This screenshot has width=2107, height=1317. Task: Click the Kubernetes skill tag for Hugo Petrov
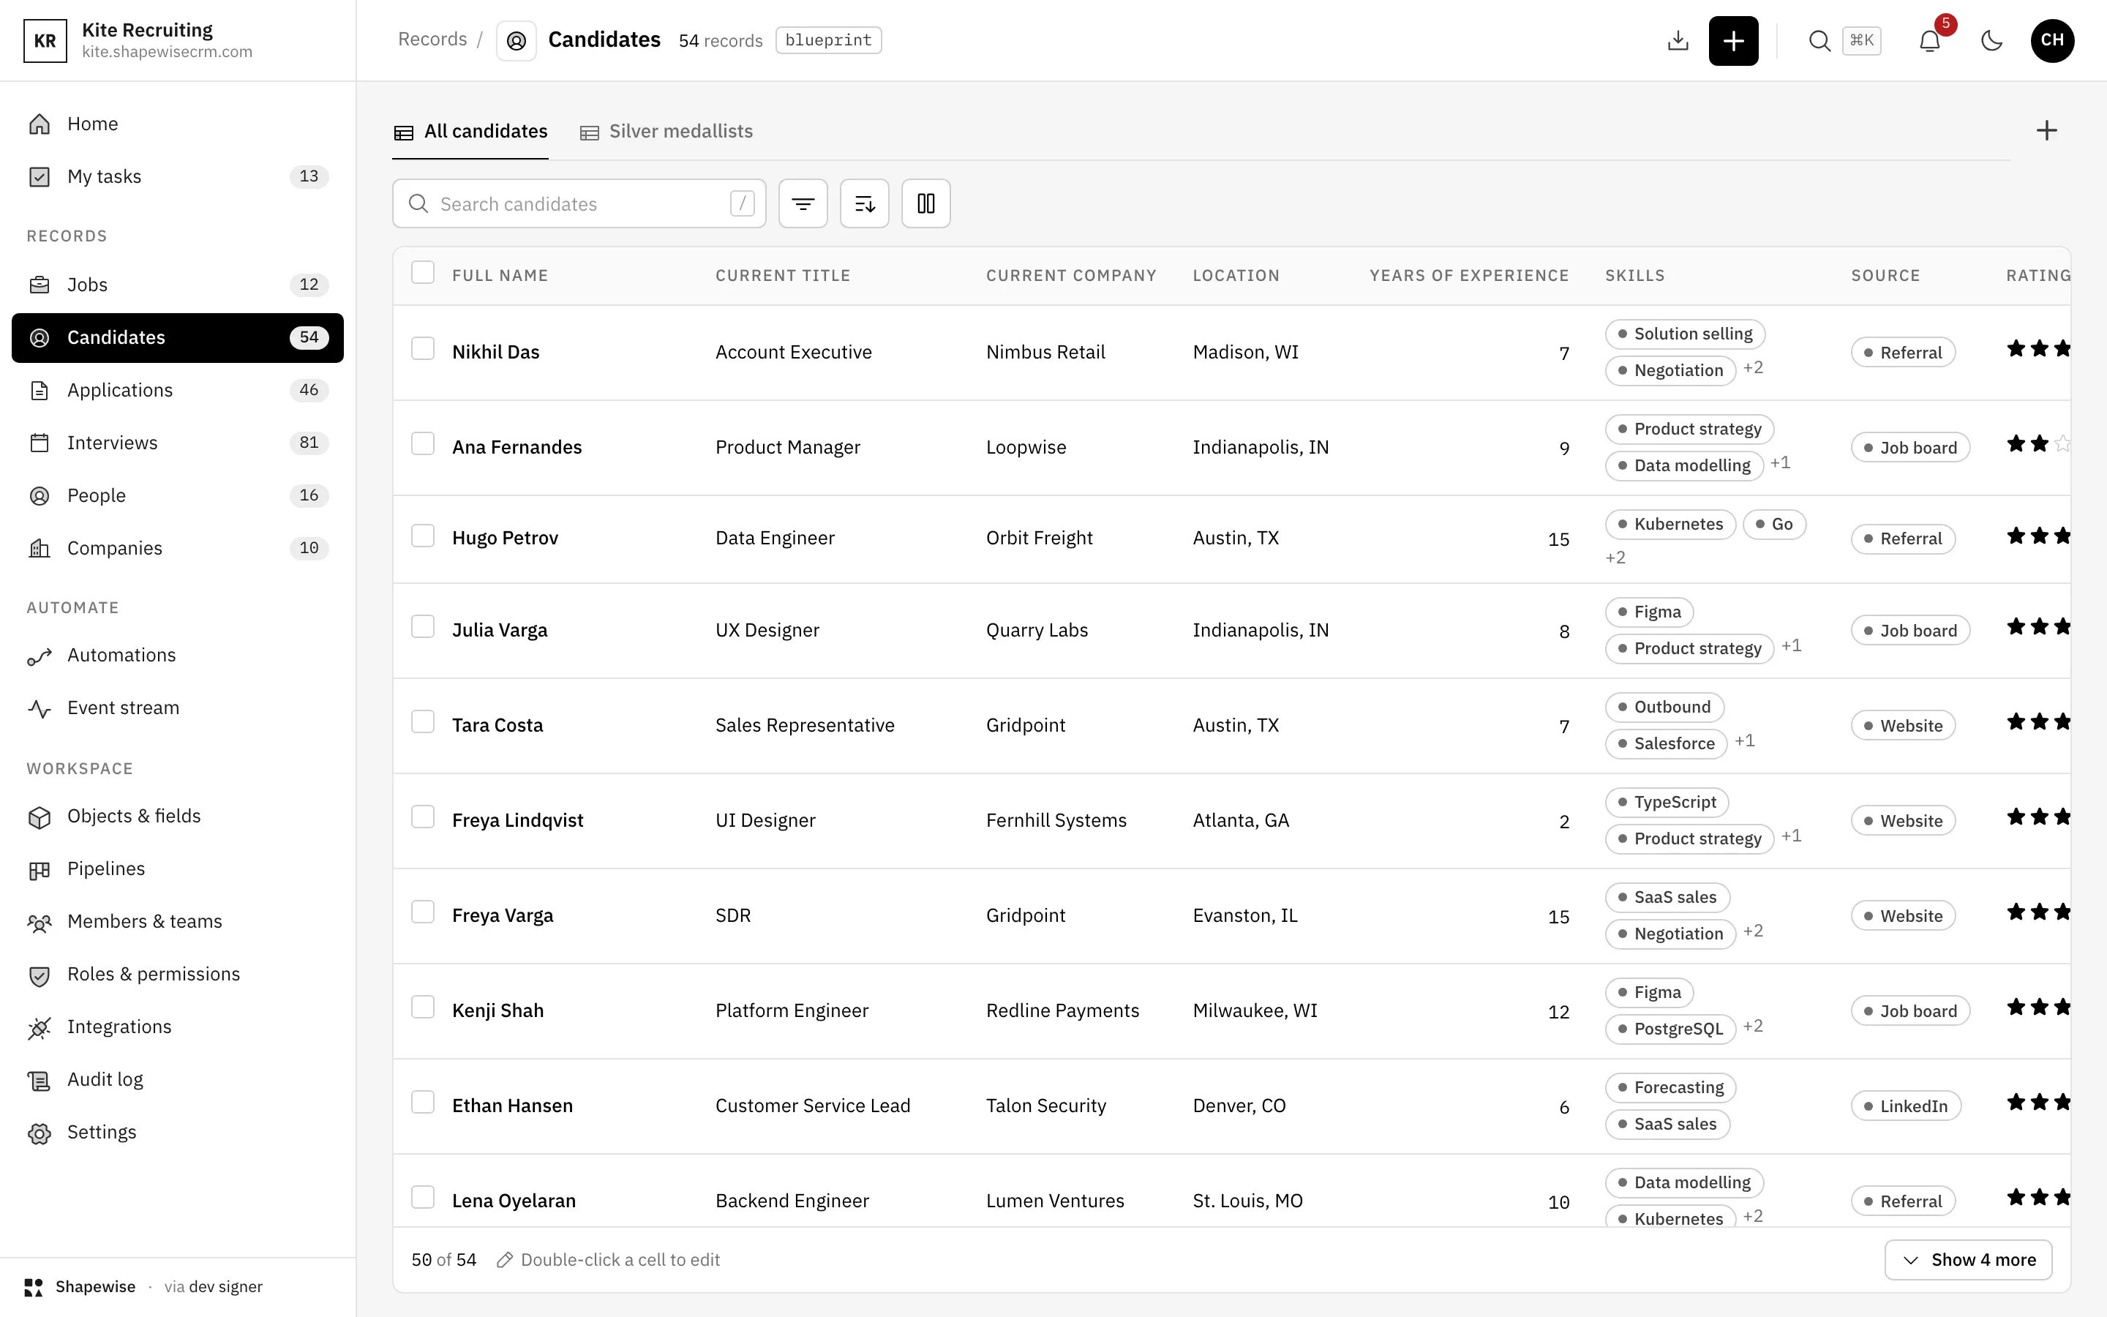coord(1670,525)
